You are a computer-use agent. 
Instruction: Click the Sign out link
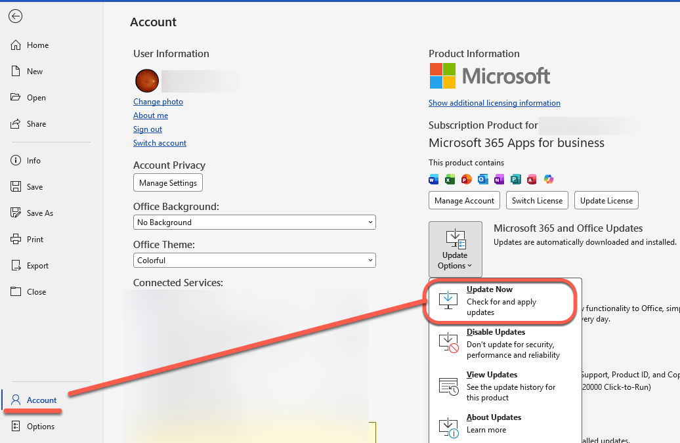click(148, 129)
